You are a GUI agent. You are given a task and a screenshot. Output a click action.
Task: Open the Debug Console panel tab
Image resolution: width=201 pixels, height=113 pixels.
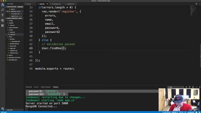(46, 87)
